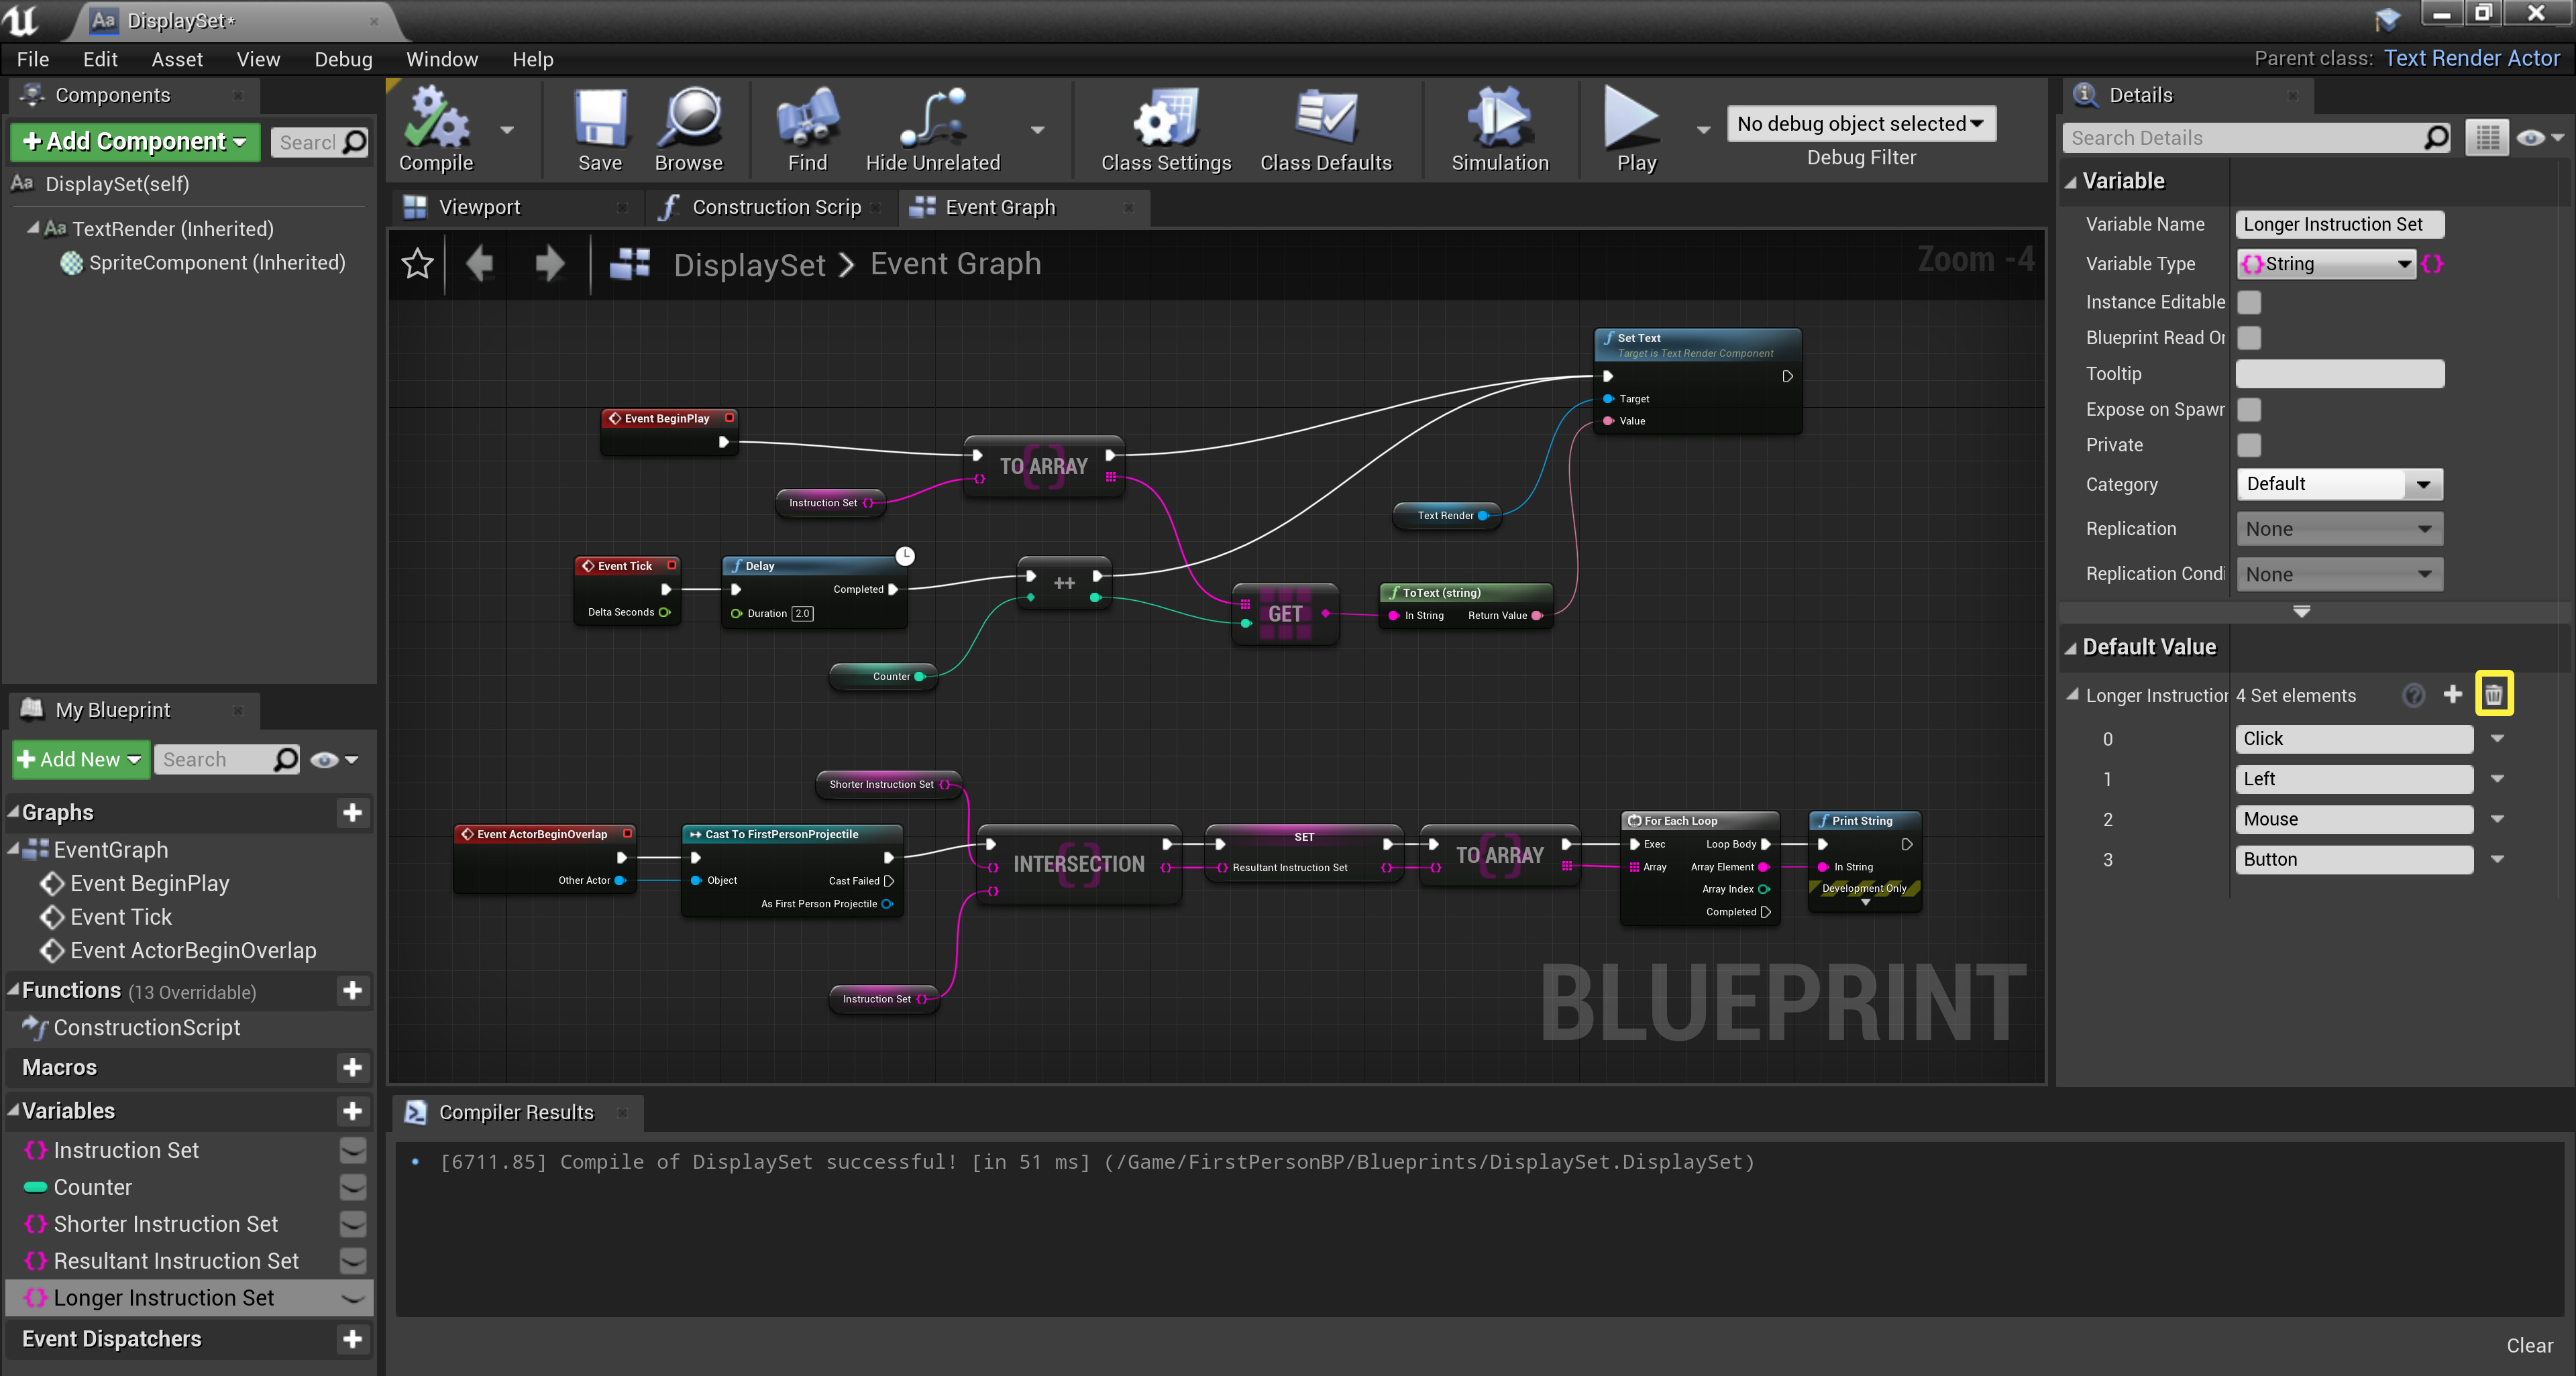The image size is (2576, 1376).
Task: Switch to the Viewport tab
Action: (479, 207)
